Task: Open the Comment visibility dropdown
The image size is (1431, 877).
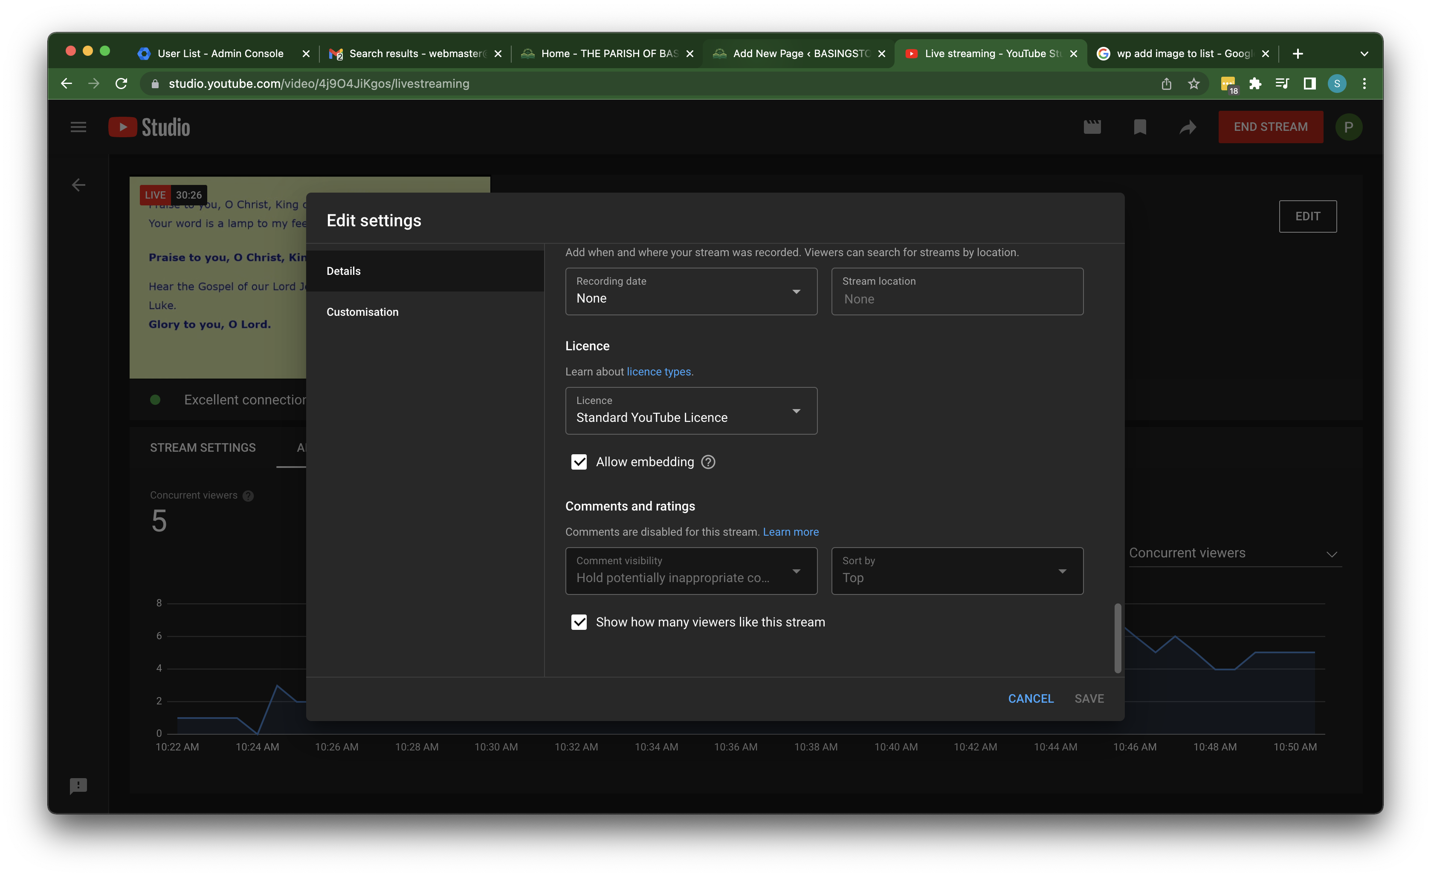Action: pos(691,571)
